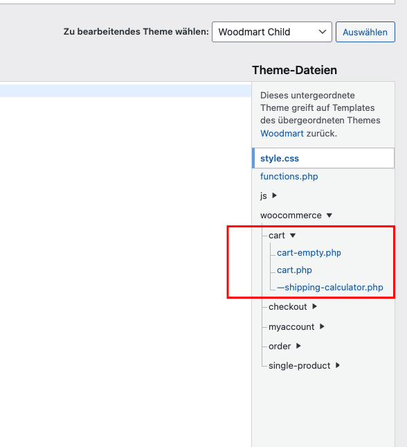Viewport: 407px width, 447px height.
Task: Open cart-empty.php file
Action: [x=309, y=253]
